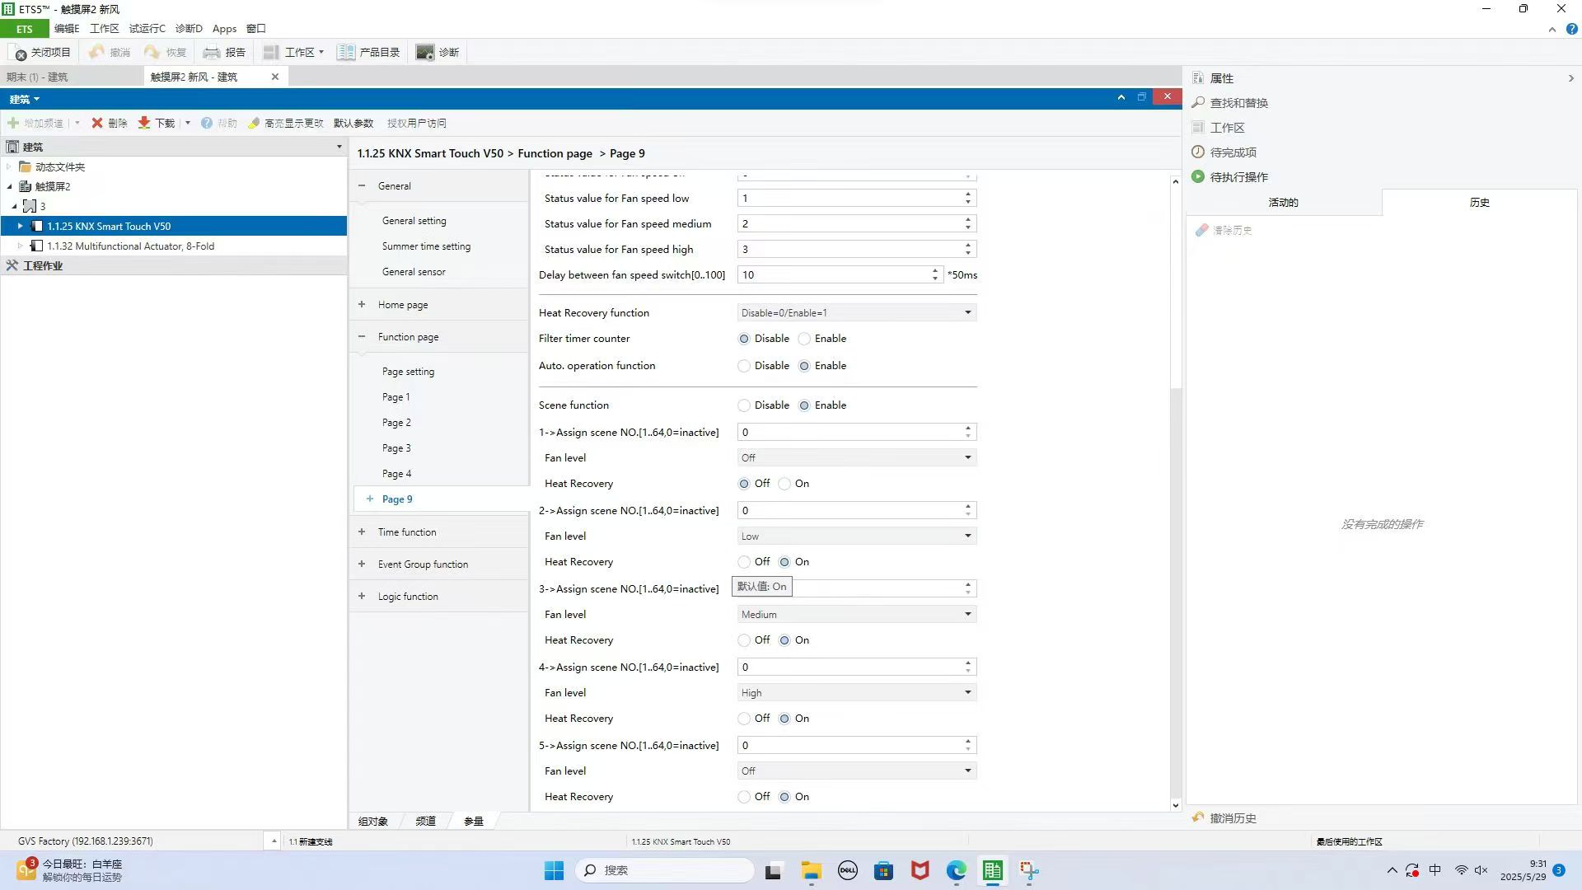This screenshot has width=1582, height=890.
Task: Select Page 3 in parameter list
Action: pos(396,448)
